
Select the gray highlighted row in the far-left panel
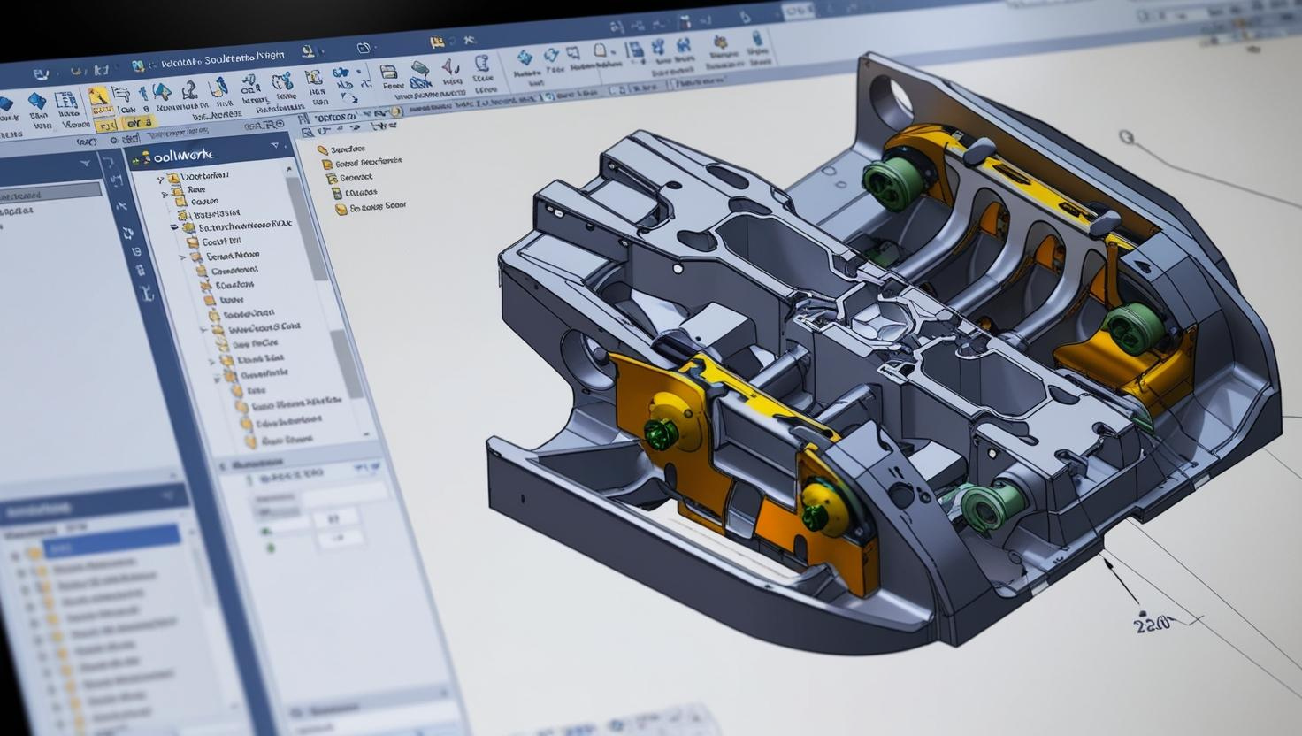pos(49,193)
